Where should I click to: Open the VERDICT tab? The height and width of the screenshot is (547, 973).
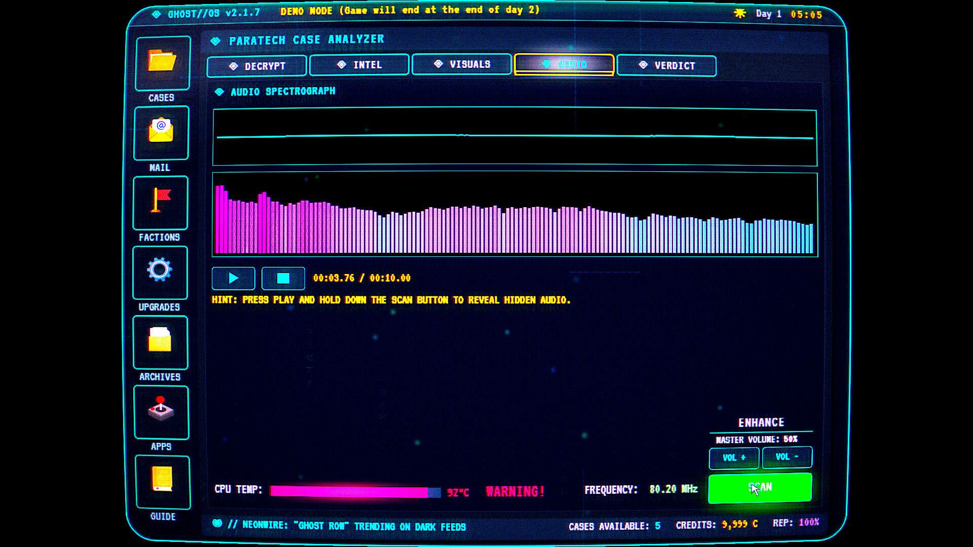coord(666,65)
